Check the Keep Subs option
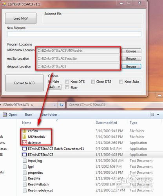The image size is (163, 196). pos(121,82)
